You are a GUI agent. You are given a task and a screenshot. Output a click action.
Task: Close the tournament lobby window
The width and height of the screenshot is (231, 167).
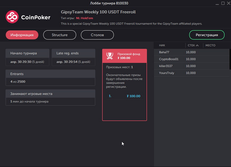click(x=229, y=3)
